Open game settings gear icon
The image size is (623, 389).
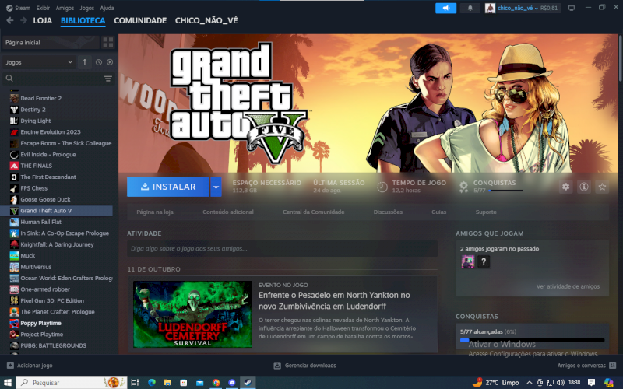(x=566, y=187)
